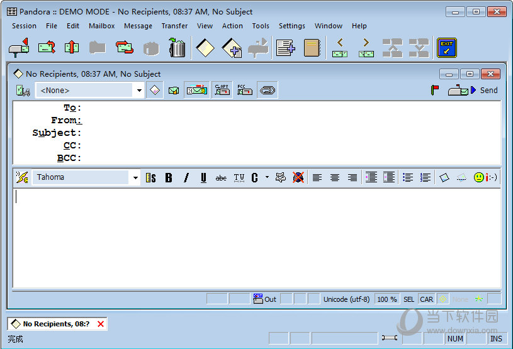Toggle the FCC option icon
The width and height of the screenshot is (513, 349).
click(x=244, y=90)
